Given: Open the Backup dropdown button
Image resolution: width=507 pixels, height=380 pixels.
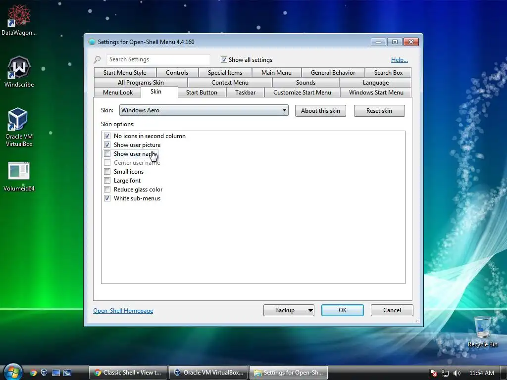Looking at the screenshot, I should coord(289,310).
